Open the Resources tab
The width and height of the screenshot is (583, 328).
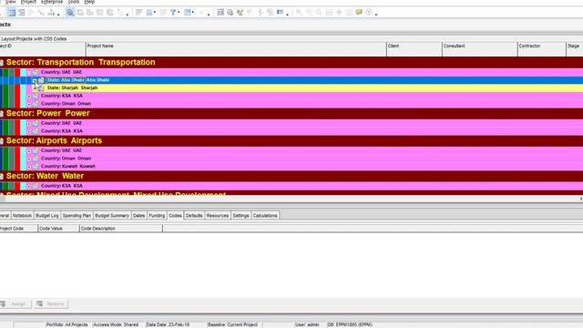(218, 216)
